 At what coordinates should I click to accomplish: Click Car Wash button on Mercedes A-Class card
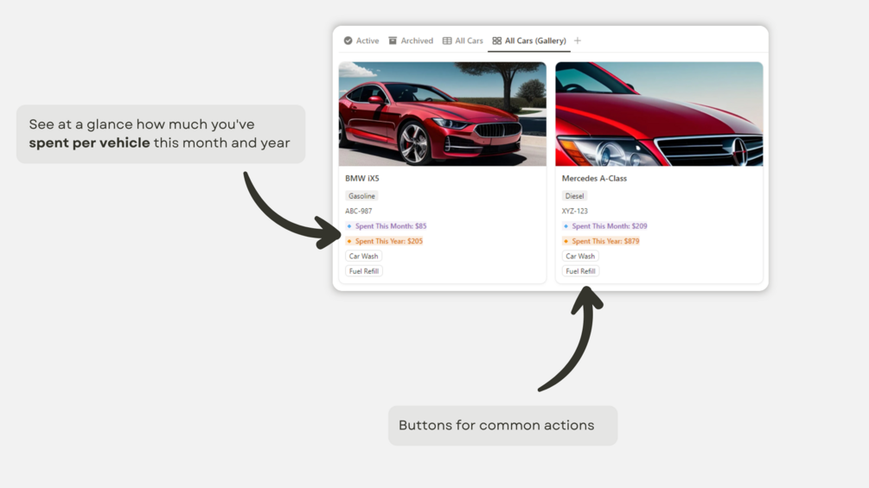tap(580, 256)
